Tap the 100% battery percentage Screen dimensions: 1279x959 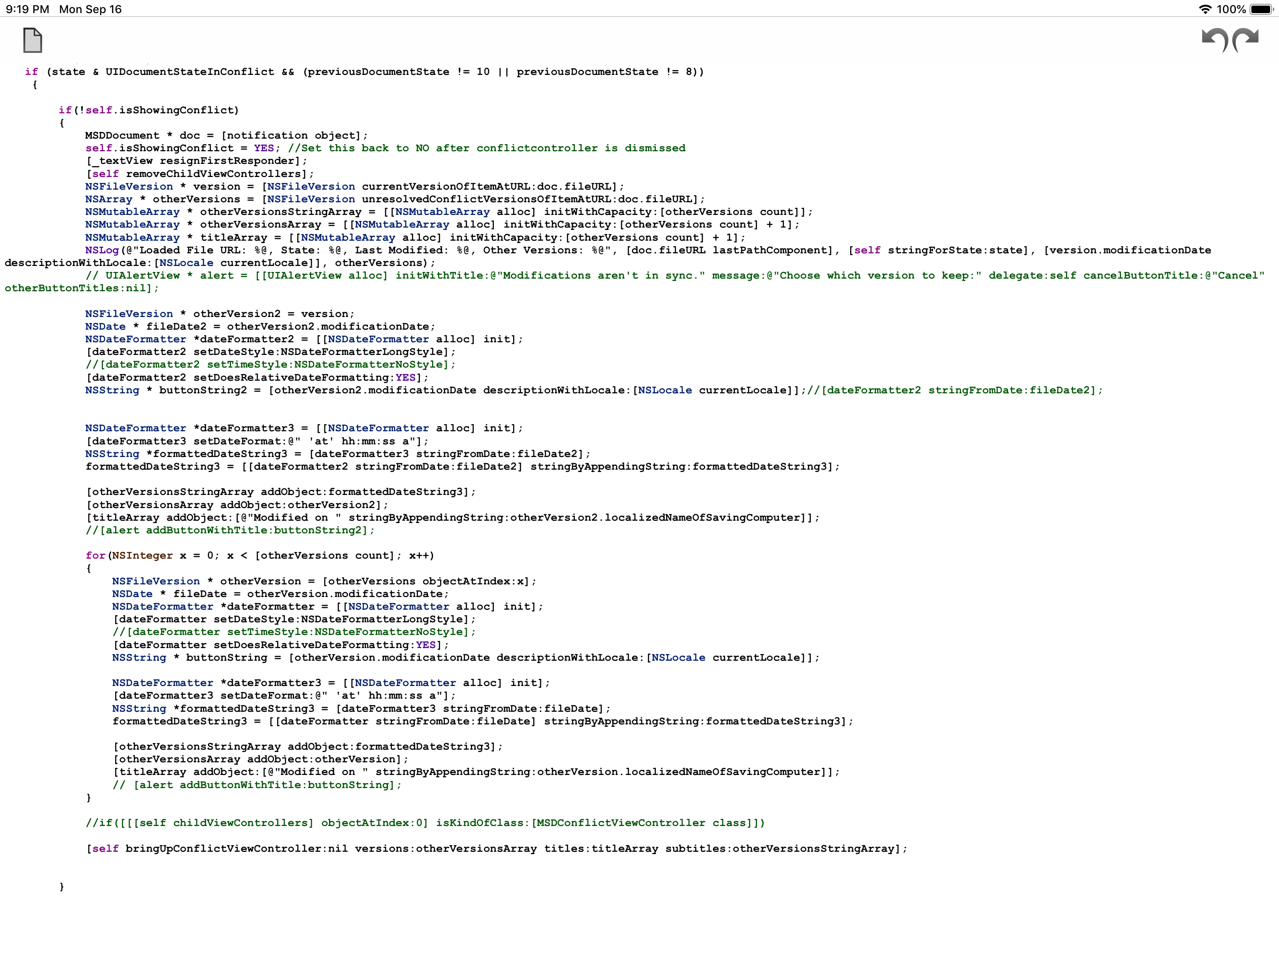click(1232, 9)
